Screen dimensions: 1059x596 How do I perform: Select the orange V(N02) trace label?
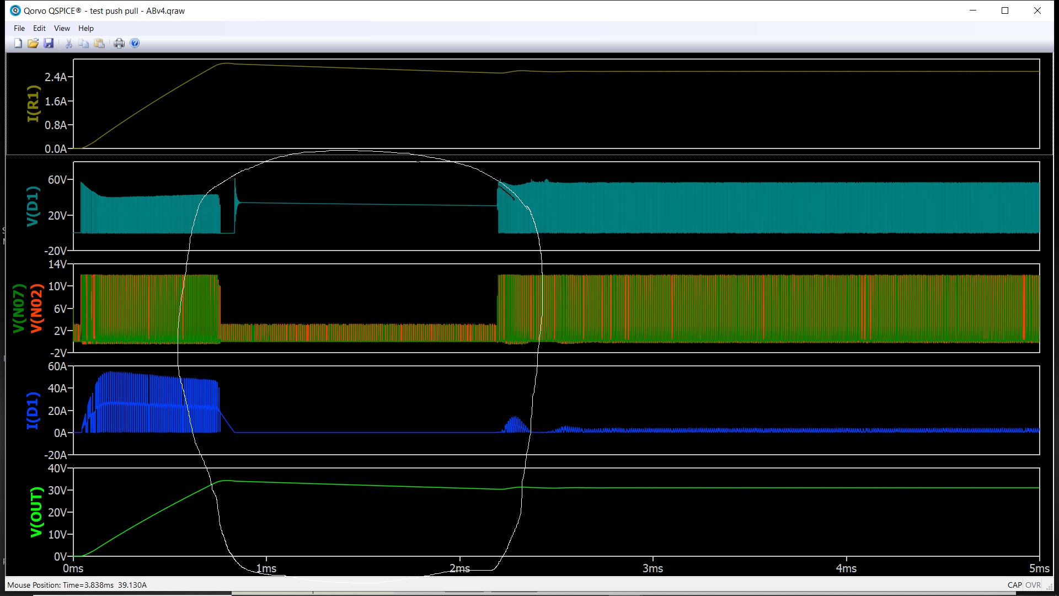[x=36, y=308]
